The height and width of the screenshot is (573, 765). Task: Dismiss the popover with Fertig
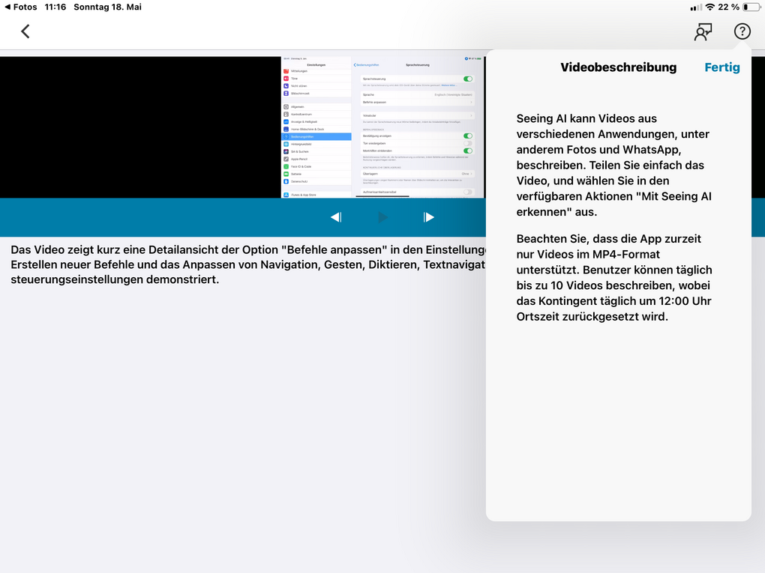tap(722, 67)
